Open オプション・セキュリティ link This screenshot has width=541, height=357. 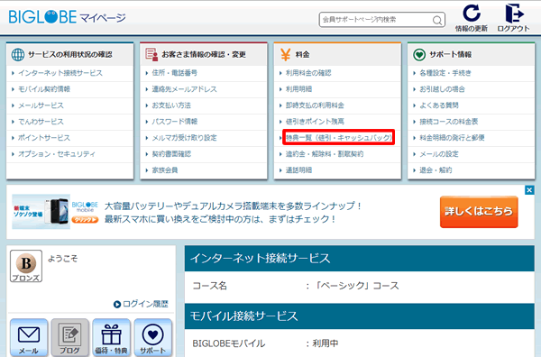(57, 154)
